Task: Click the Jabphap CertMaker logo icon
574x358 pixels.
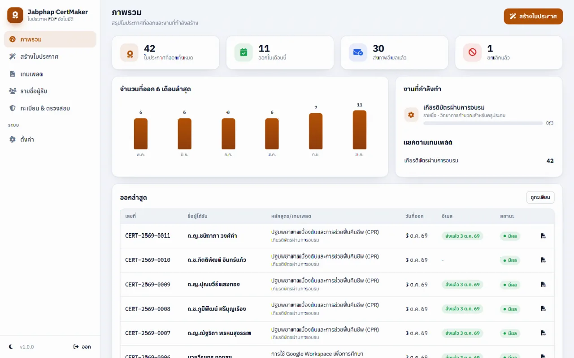Action: point(15,15)
